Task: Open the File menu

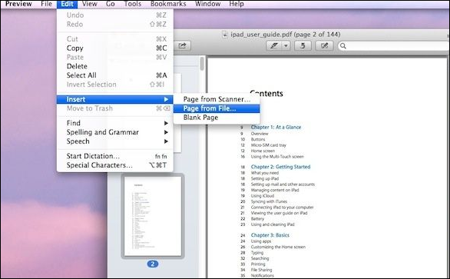Action: pos(47,4)
